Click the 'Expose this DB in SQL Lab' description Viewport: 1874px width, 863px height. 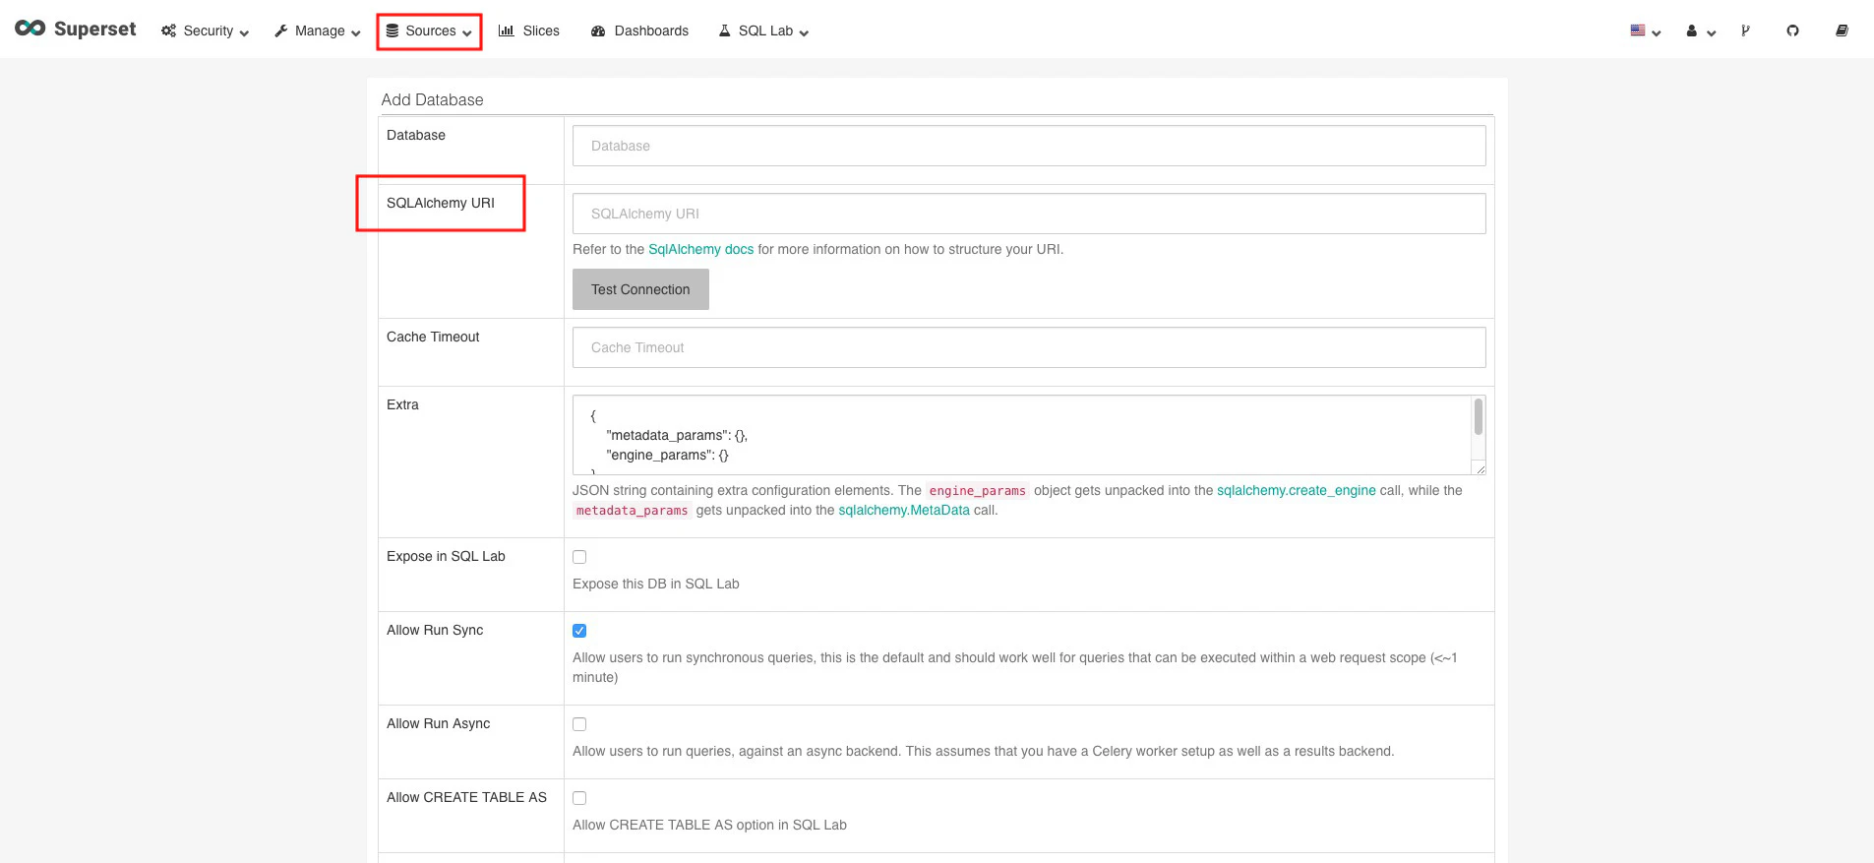656,584
